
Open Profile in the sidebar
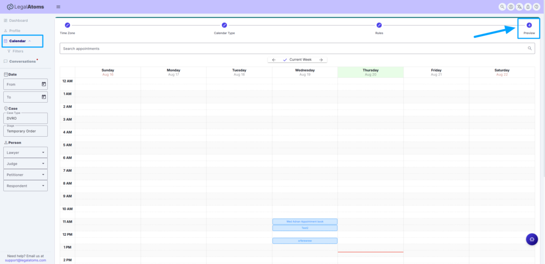(x=12, y=30)
